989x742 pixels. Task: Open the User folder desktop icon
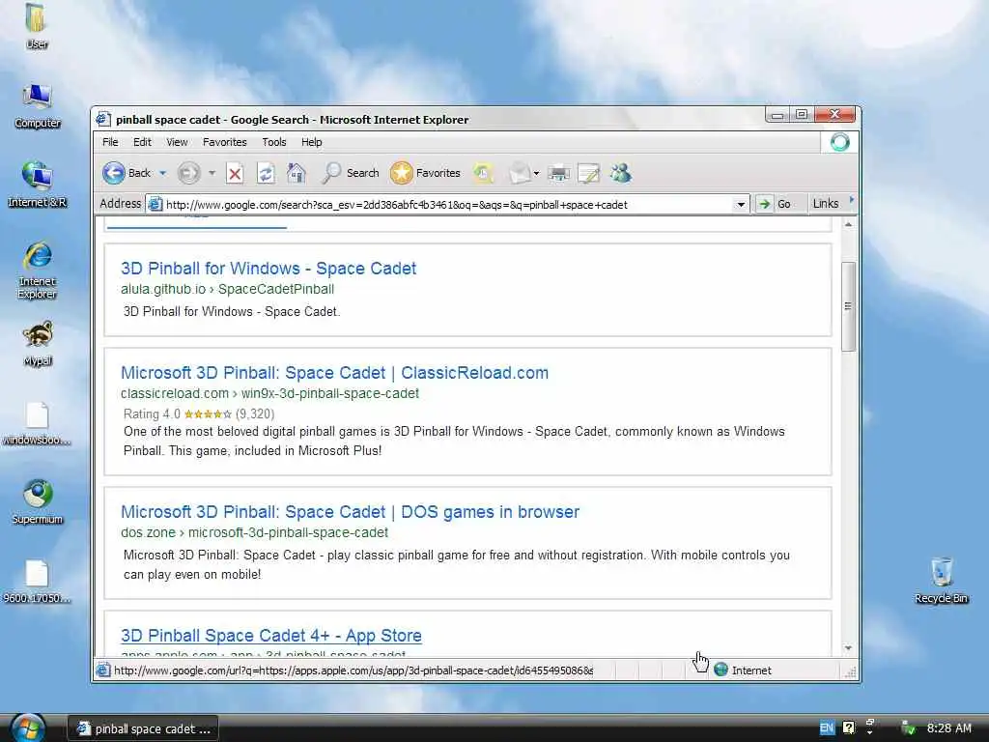(x=37, y=26)
